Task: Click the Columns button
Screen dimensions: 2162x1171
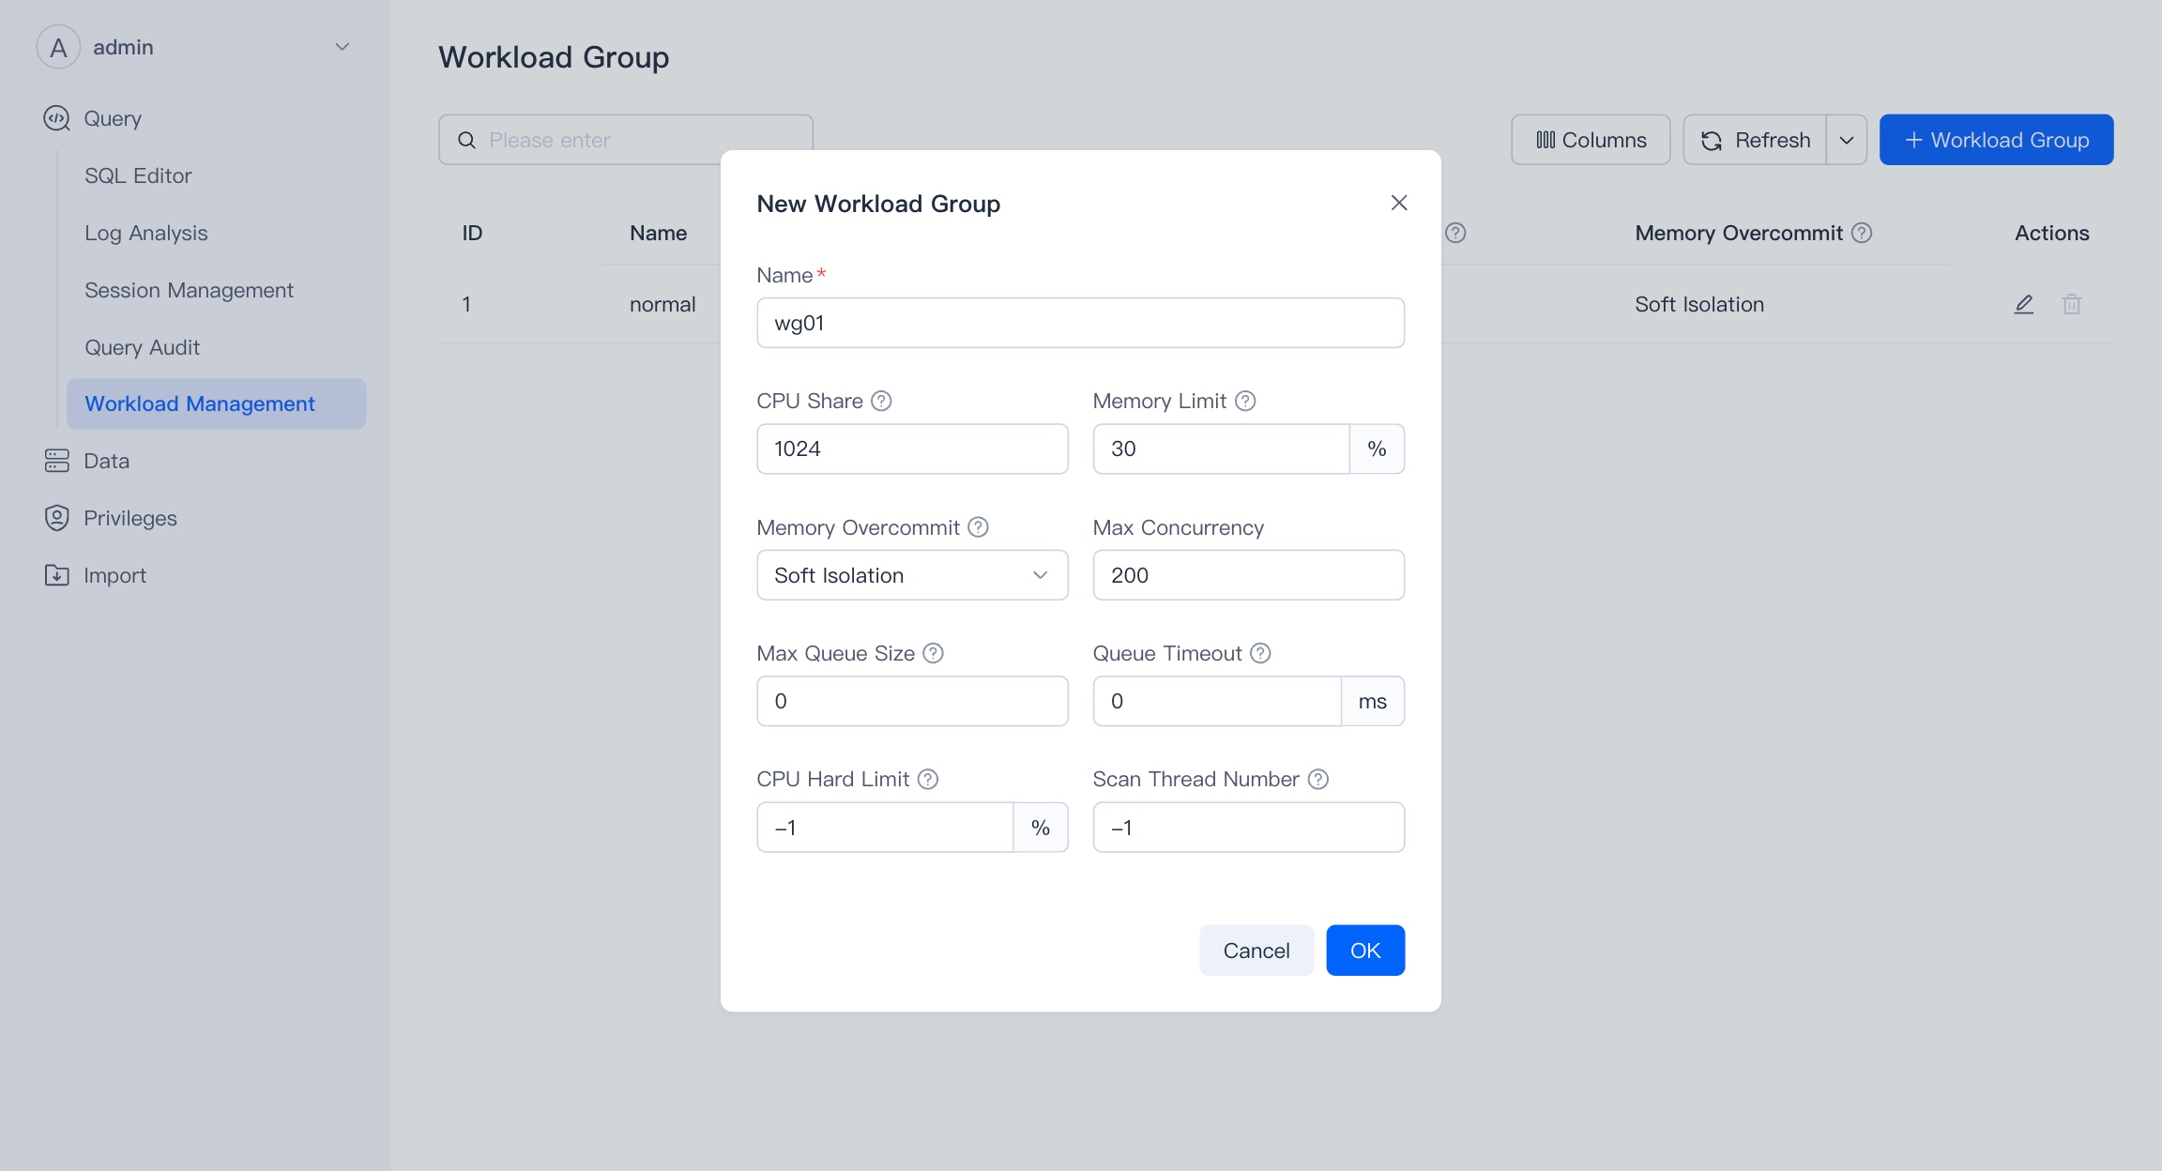Action: (1591, 140)
